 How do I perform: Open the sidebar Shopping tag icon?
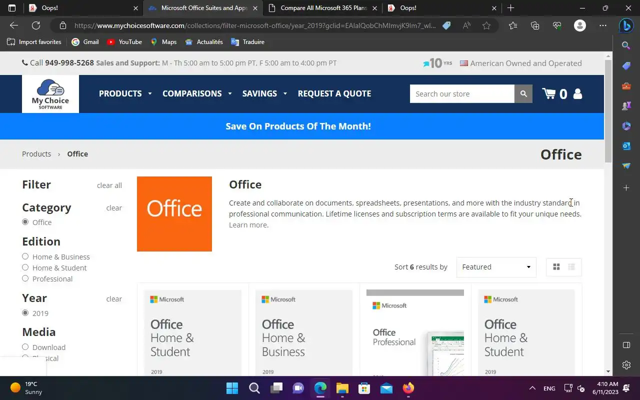point(626,66)
